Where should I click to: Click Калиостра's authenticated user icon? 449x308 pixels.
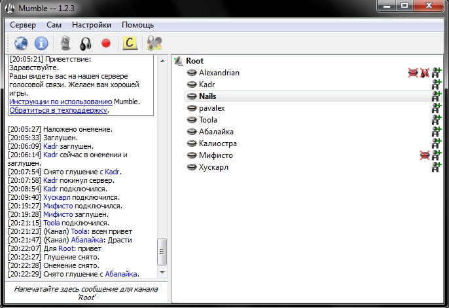[x=437, y=144]
